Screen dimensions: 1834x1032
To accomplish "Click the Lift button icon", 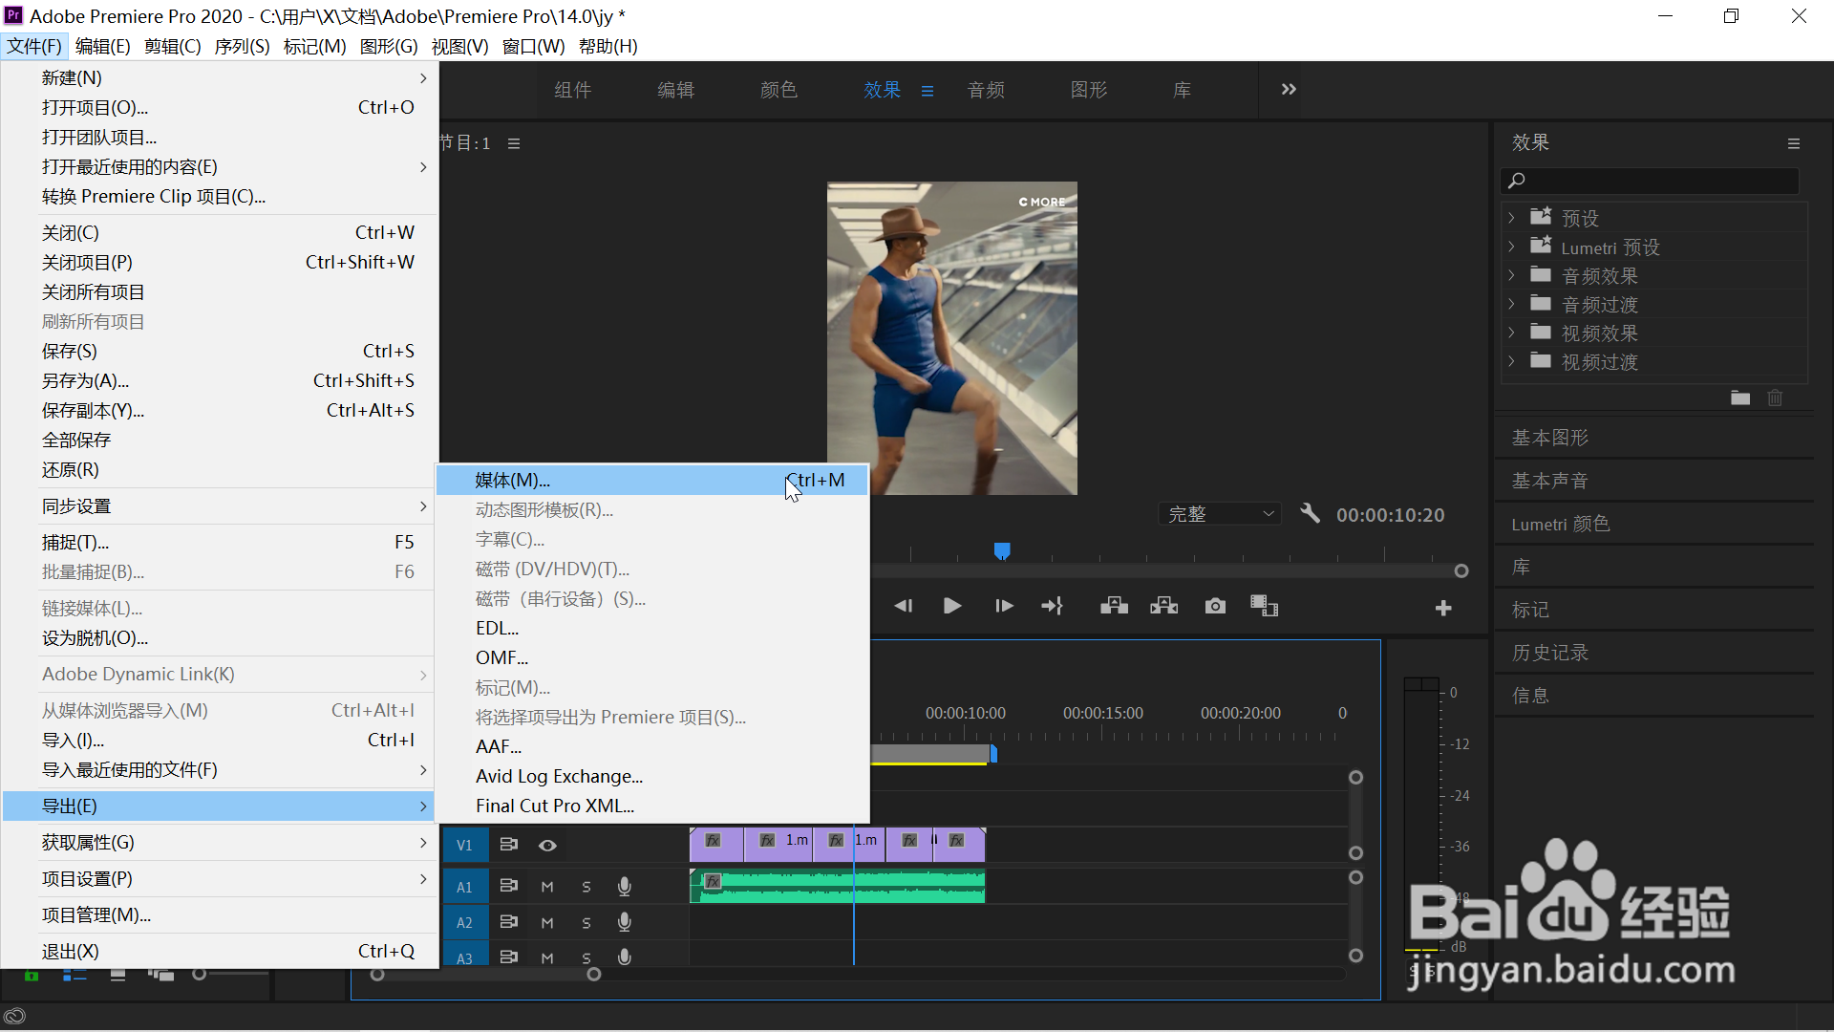I will (x=1114, y=606).
